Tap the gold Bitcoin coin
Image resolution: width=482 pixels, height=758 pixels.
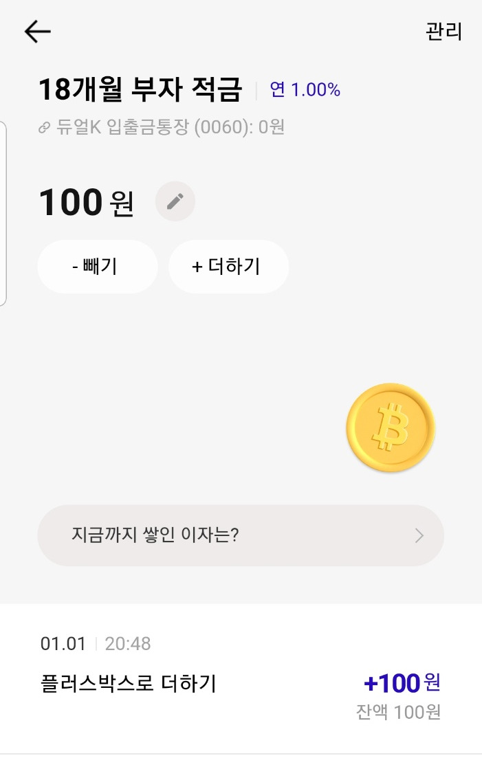point(391,427)
